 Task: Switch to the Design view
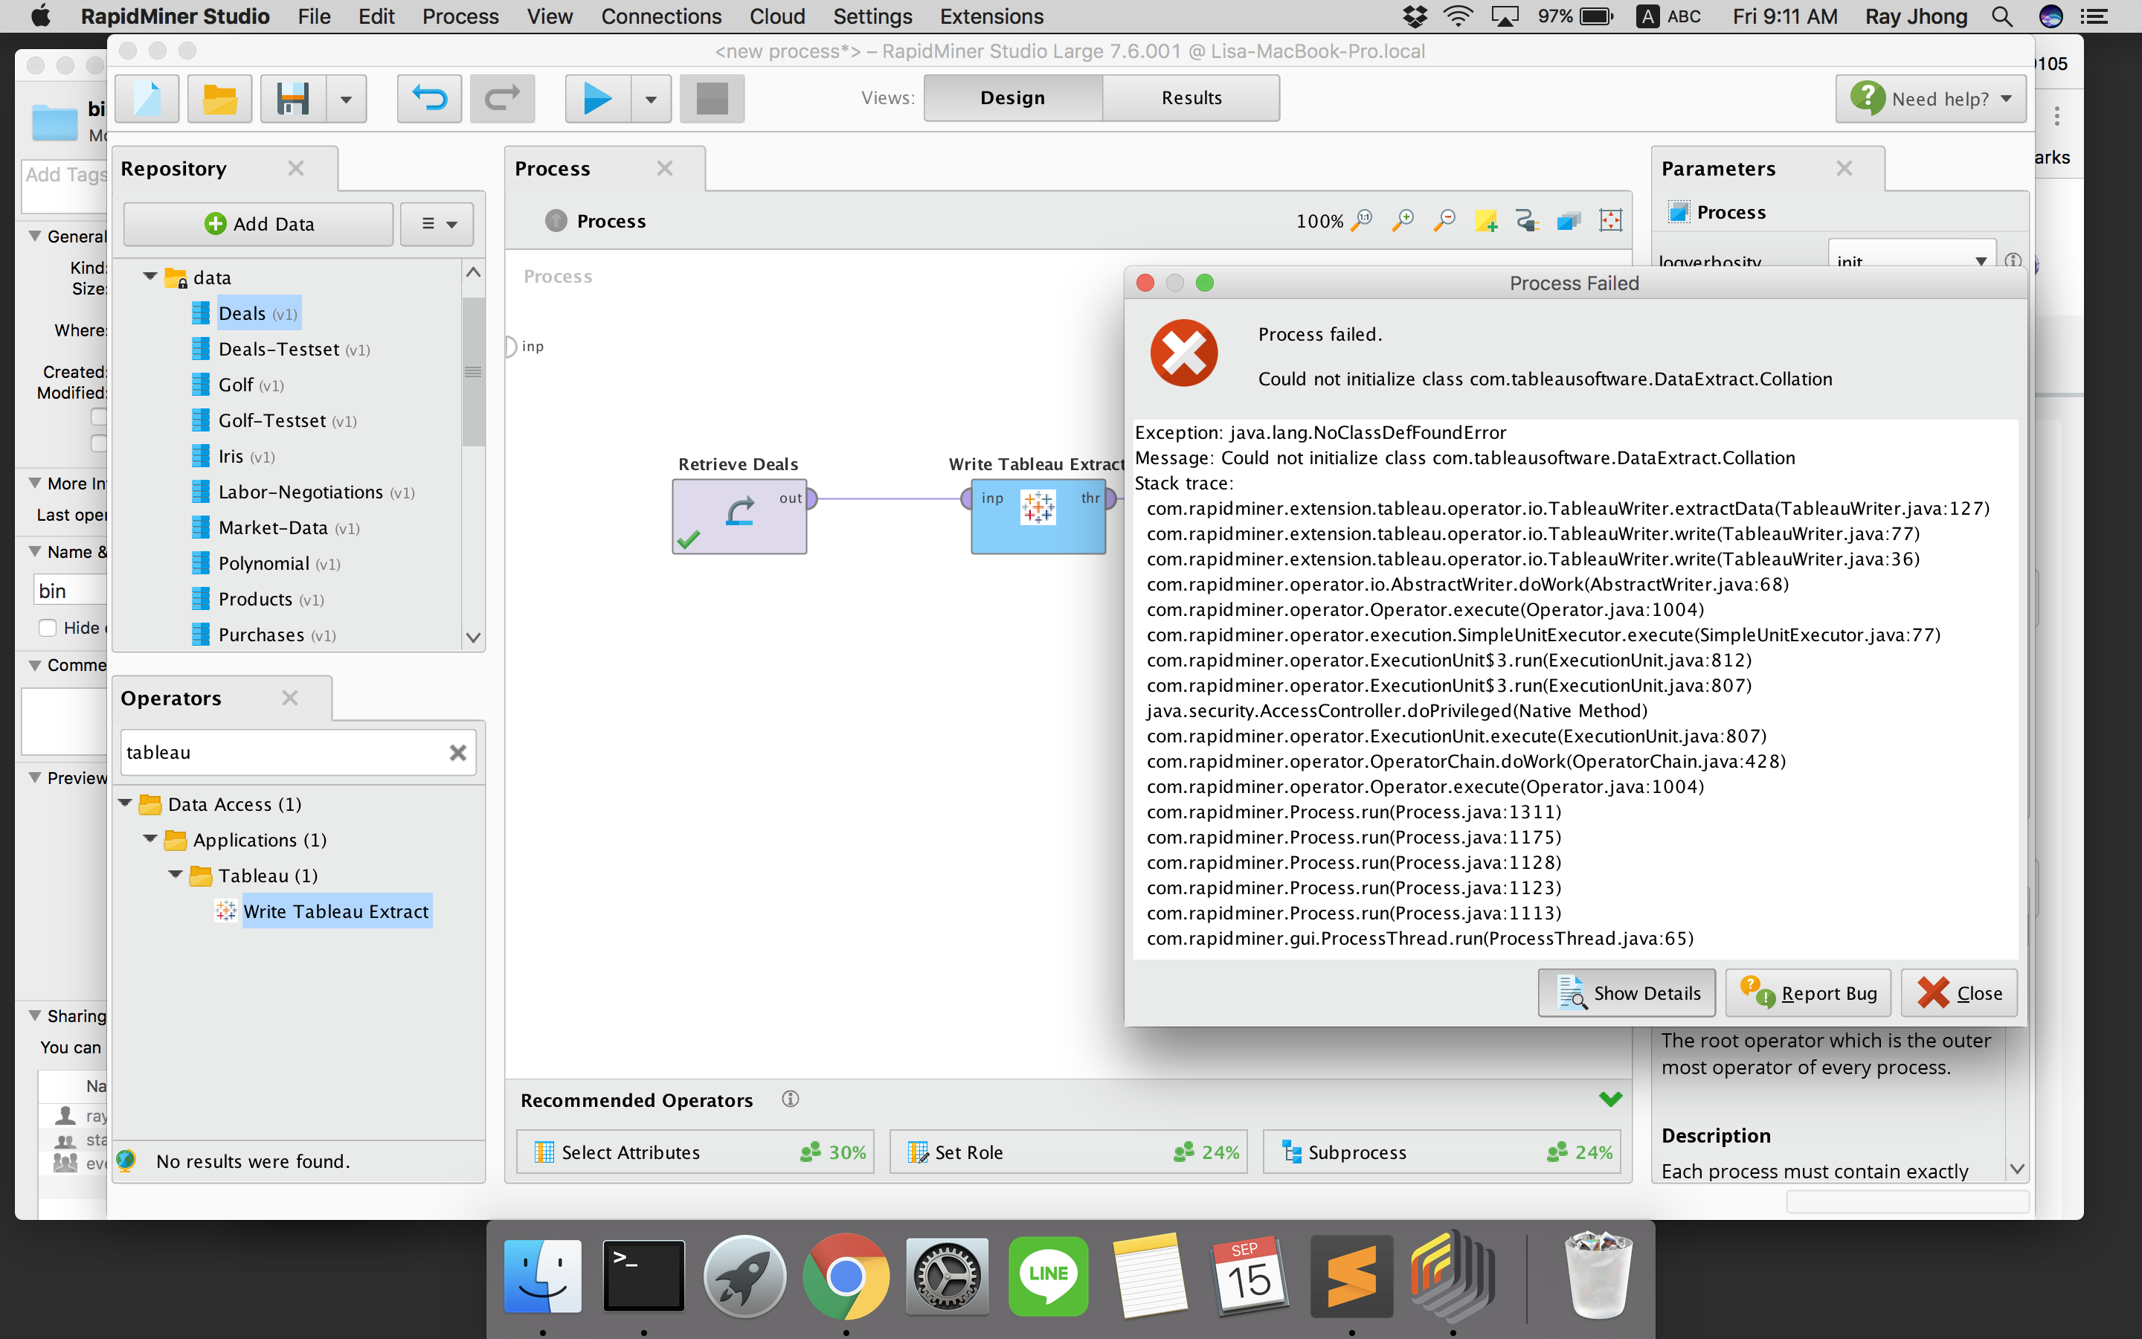1012,97
